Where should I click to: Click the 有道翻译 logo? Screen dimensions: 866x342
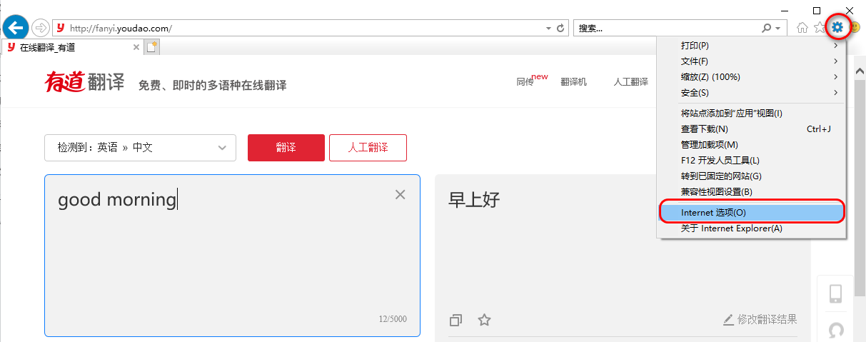pos(85,82)
